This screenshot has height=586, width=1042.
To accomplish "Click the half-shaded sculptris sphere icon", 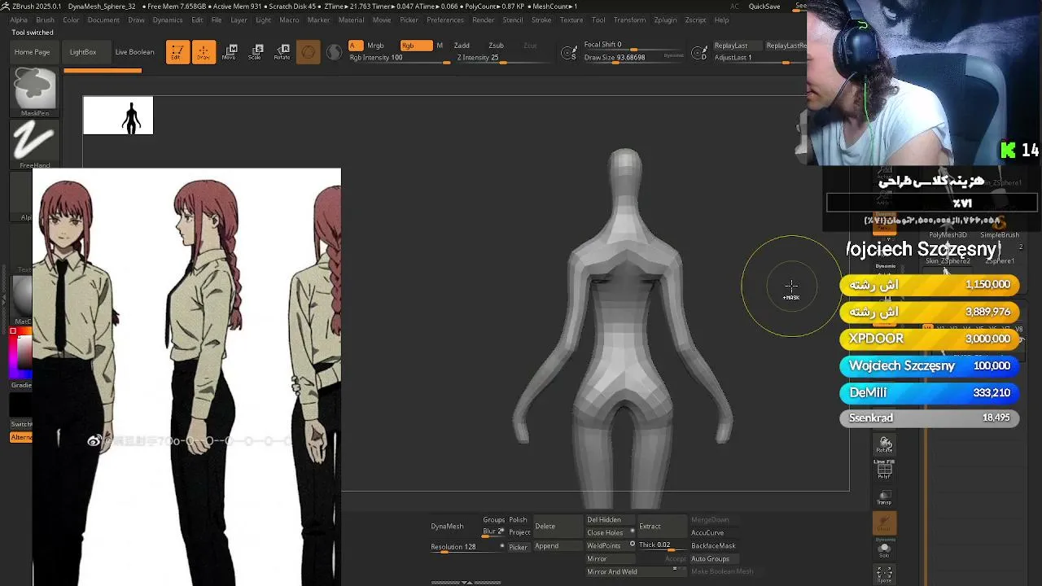I will pos(334,53).
